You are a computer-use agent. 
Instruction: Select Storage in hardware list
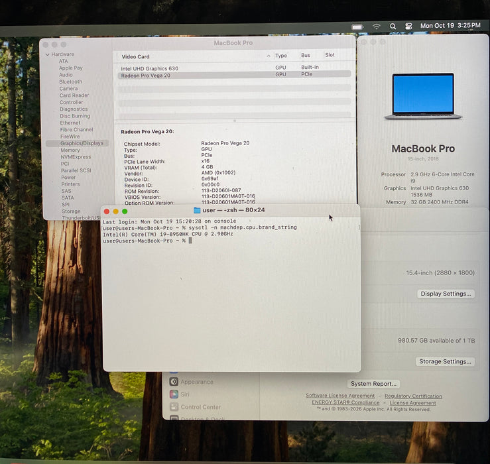point(71,211)
